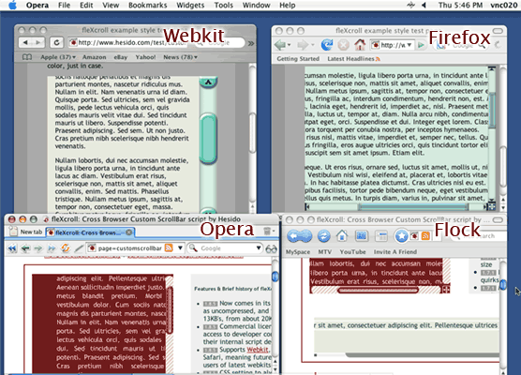
Task: Open eBay bookmark in Webkit
Action: tap(121, 57)
